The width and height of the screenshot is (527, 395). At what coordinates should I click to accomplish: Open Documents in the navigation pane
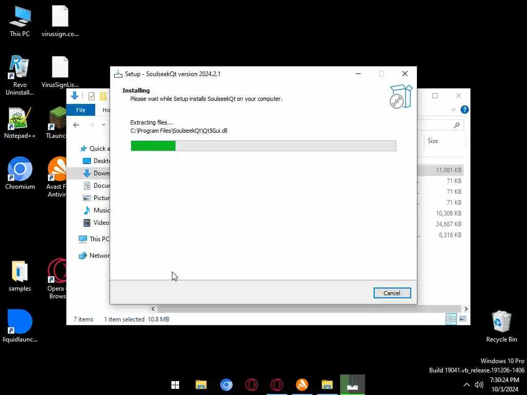[x=96, y=185]
